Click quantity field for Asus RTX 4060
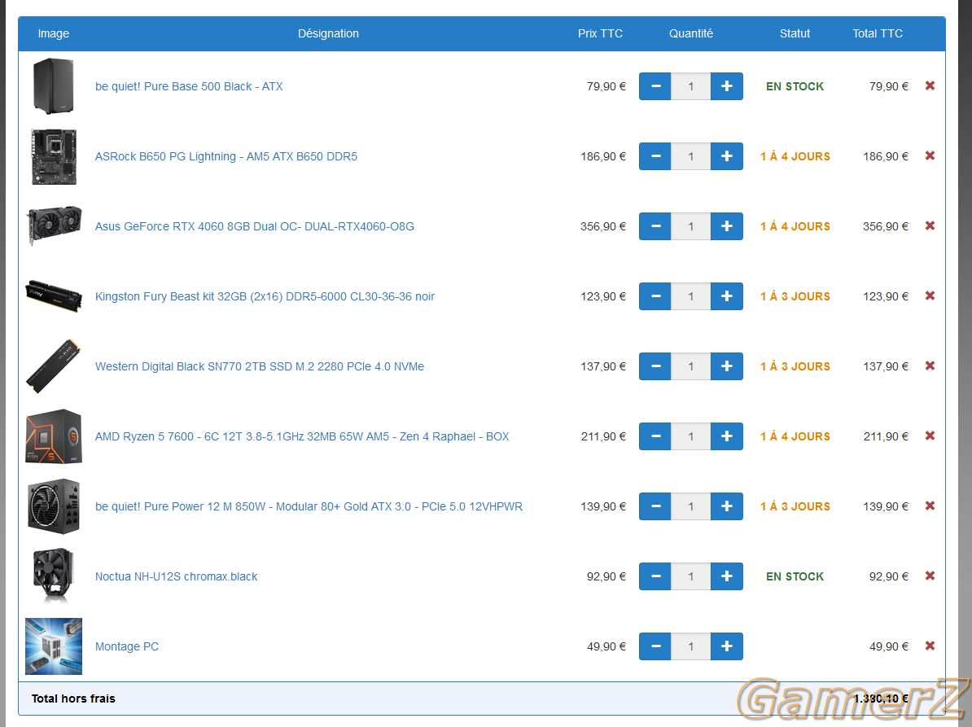The width and height of the screenshot is (972, 727). point(690,226)
